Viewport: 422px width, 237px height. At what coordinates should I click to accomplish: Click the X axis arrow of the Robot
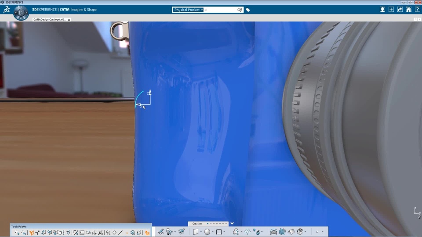tap(138, 105)
